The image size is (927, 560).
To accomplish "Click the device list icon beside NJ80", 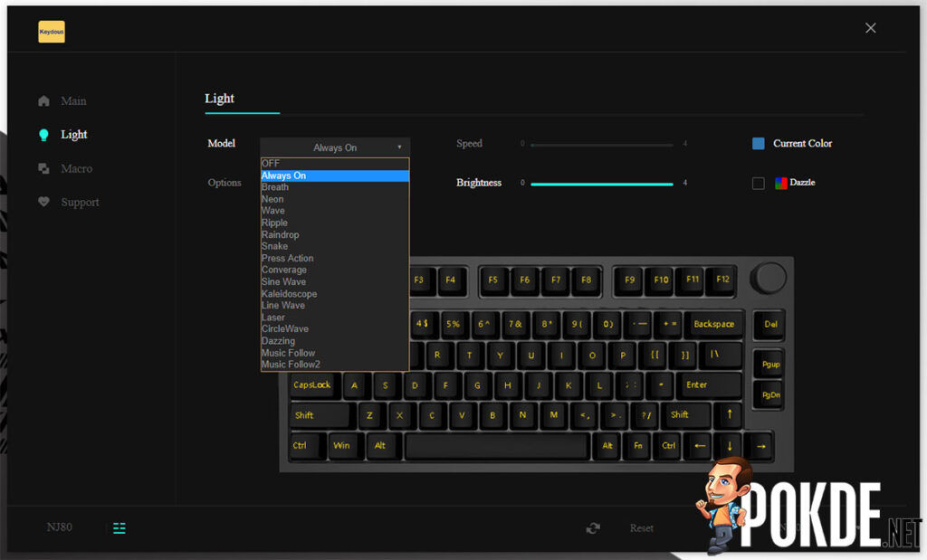I will point(119,528).
